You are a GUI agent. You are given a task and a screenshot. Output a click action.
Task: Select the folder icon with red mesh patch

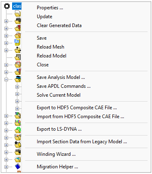pos(18,28)
